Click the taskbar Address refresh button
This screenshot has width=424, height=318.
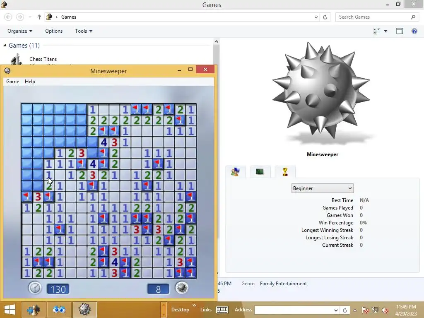(x=345, y=310)
